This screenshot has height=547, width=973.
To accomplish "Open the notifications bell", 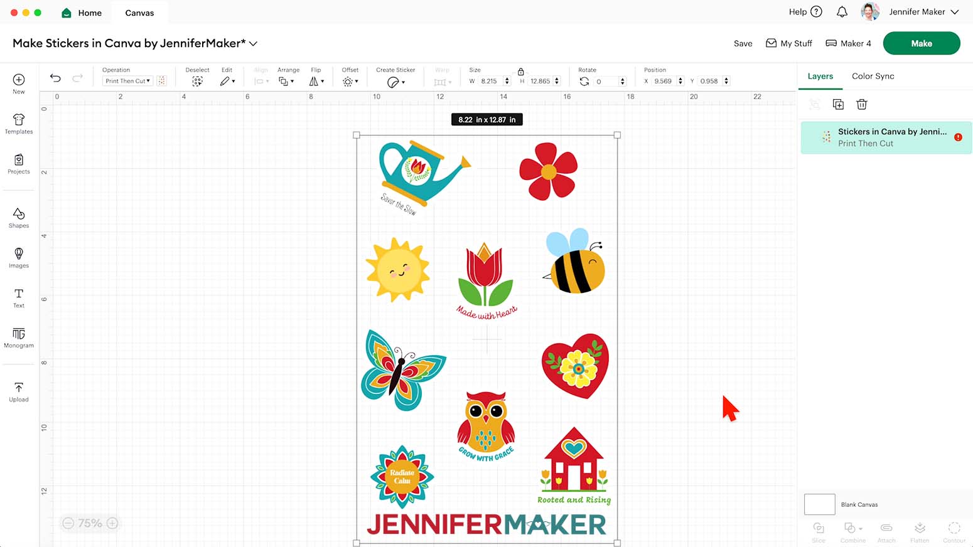I will pyautogui.click(x=842, y=12).
